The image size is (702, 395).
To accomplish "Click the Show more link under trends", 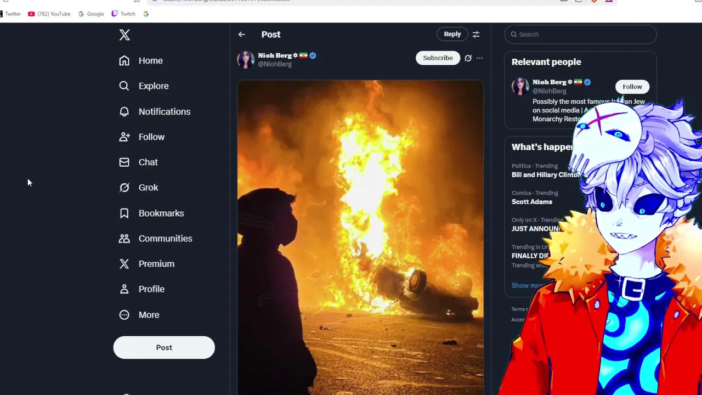I will coord(528,285).
